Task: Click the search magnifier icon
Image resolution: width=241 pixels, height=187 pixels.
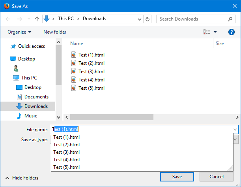Action: pyautogui.click(x=230, y=19)
